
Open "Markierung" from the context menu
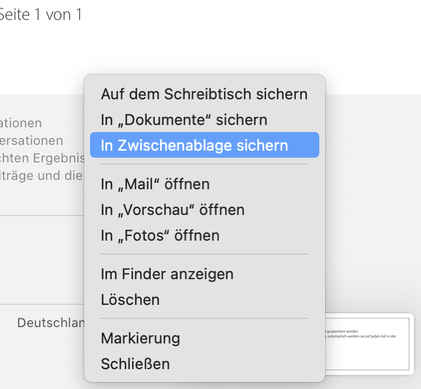pyautogui.click(x=140, y=338)
